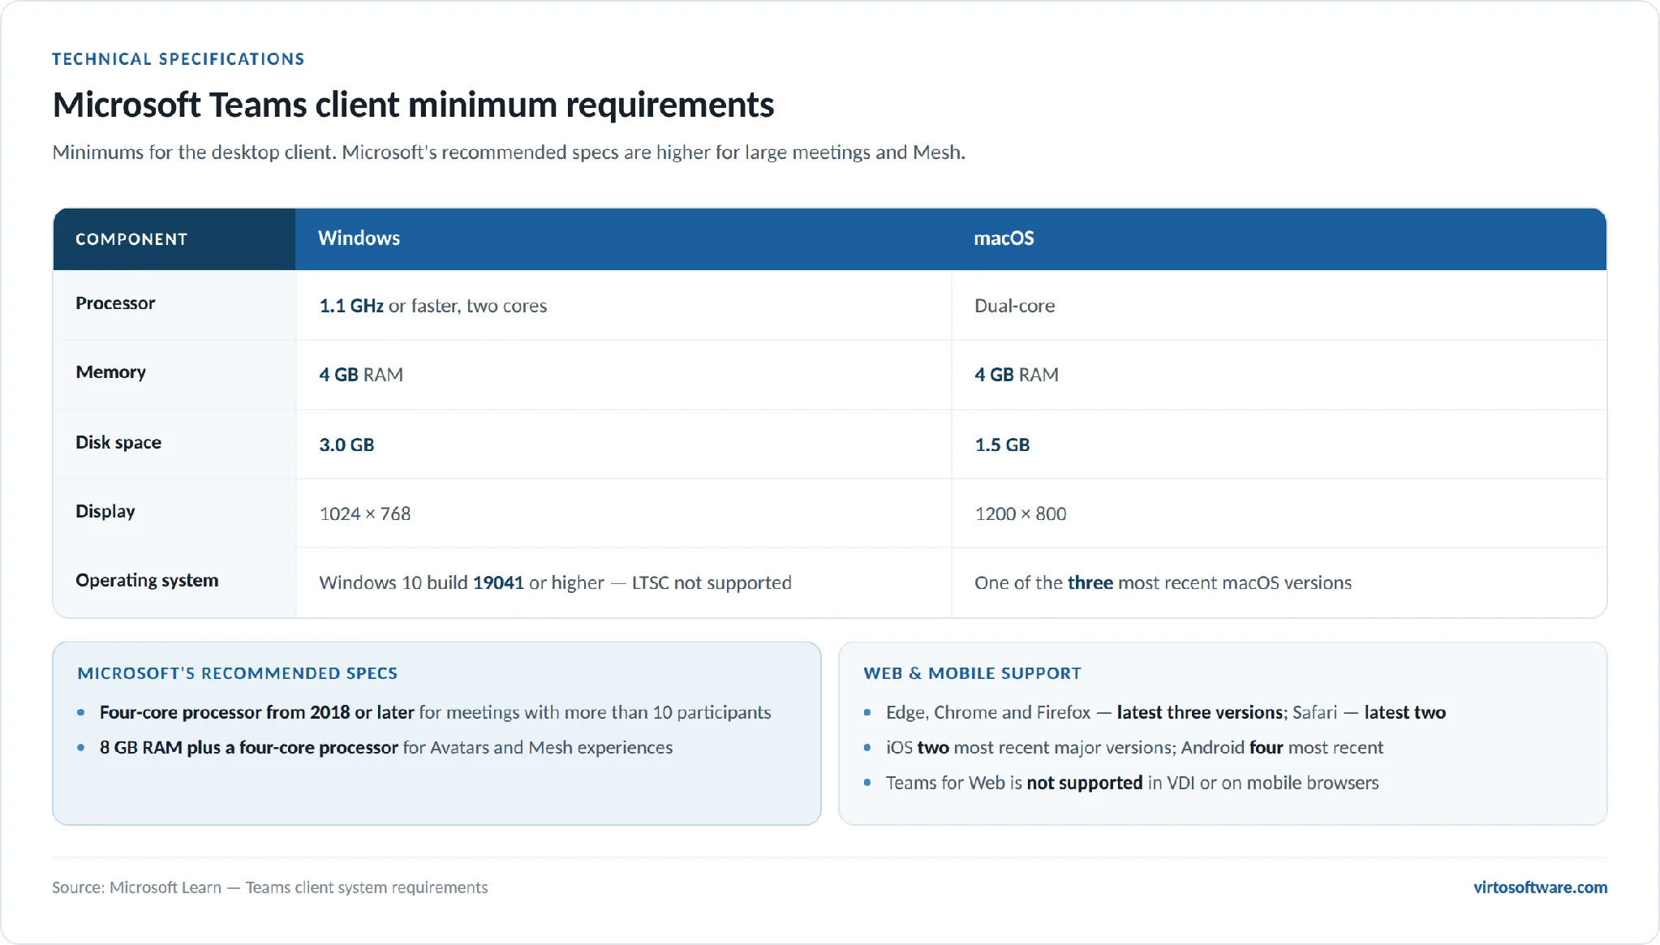Click '4 GB RAM' in the macOS column

tap(1017, 375)
